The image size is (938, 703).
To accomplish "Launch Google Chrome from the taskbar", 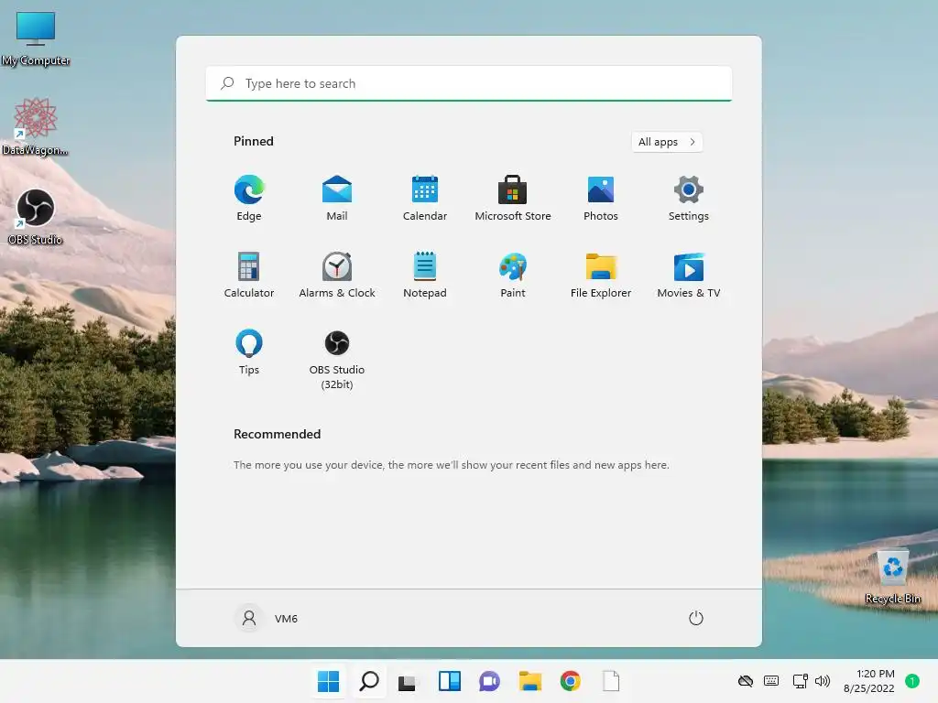I will (x=570, y=681).
